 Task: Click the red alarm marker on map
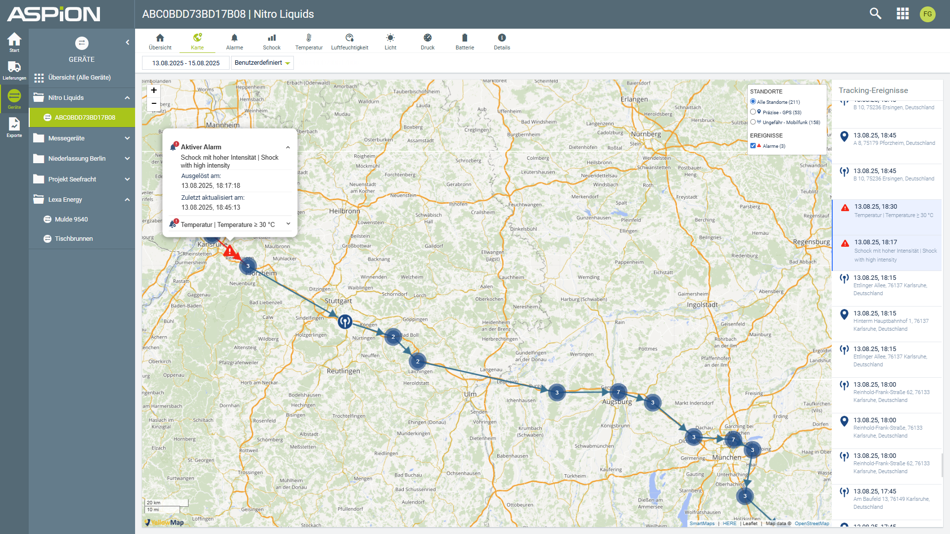(230, 252)
